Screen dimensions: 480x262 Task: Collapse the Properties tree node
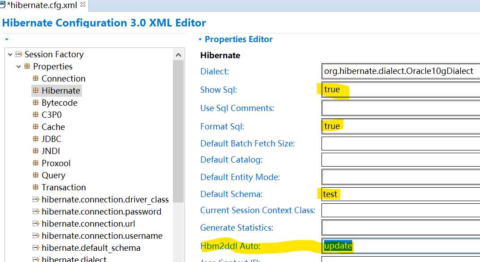(x=19, y=66)
